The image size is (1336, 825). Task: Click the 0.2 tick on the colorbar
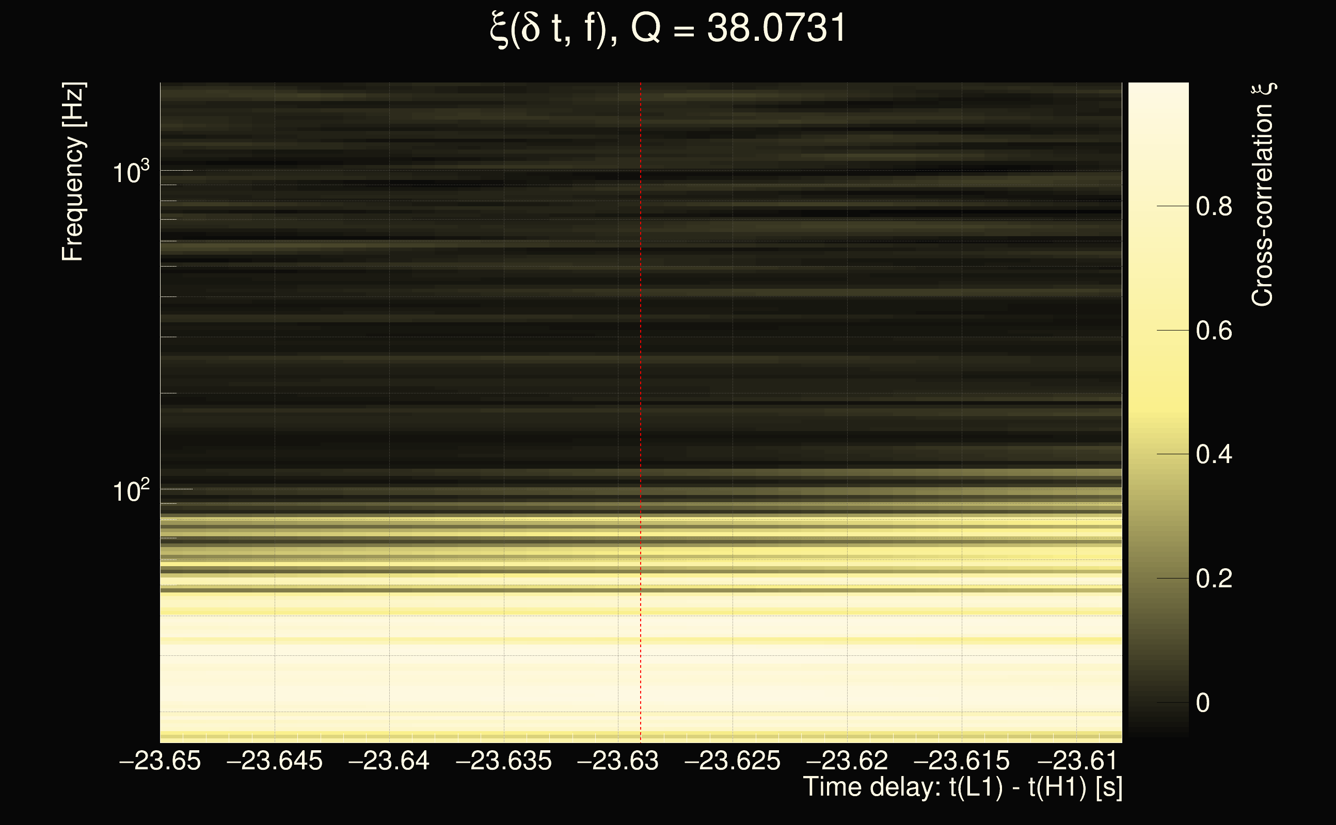tap(1214, 579)
